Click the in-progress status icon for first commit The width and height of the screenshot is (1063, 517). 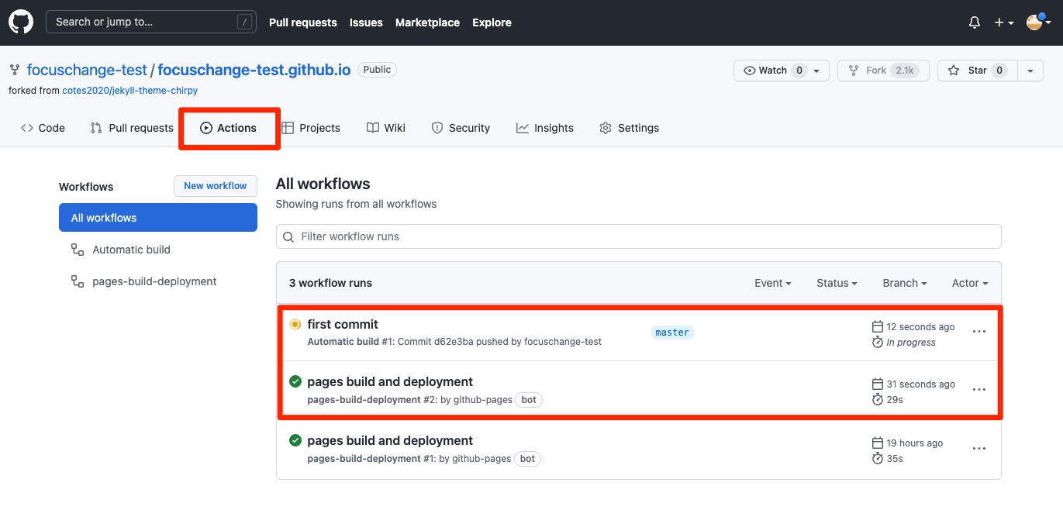(295, 324)
